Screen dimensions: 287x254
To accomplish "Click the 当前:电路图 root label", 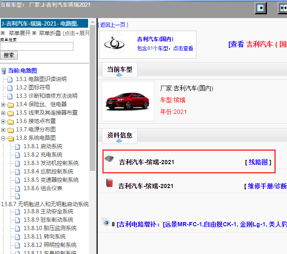I will point(22,71).
